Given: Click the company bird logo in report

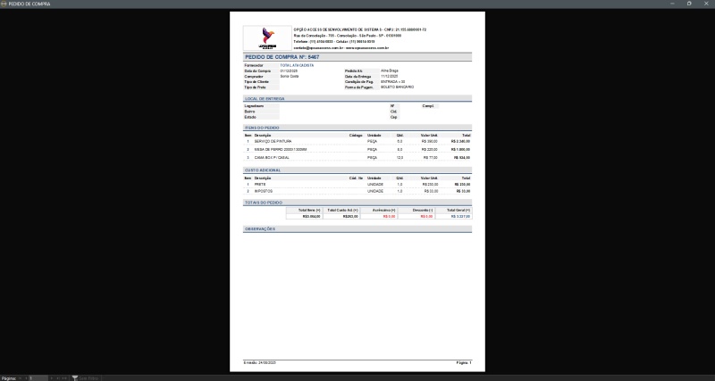Looking at the screenshot, I should point(267,37).
